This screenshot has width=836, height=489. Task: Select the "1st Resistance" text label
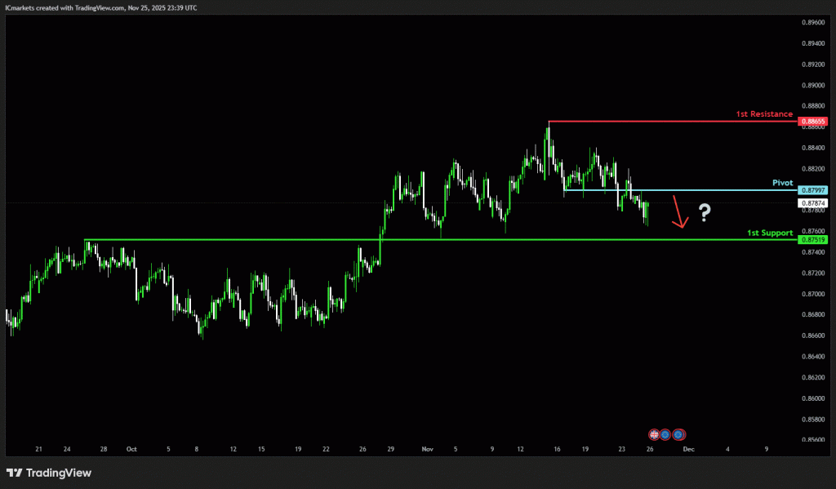764,114
